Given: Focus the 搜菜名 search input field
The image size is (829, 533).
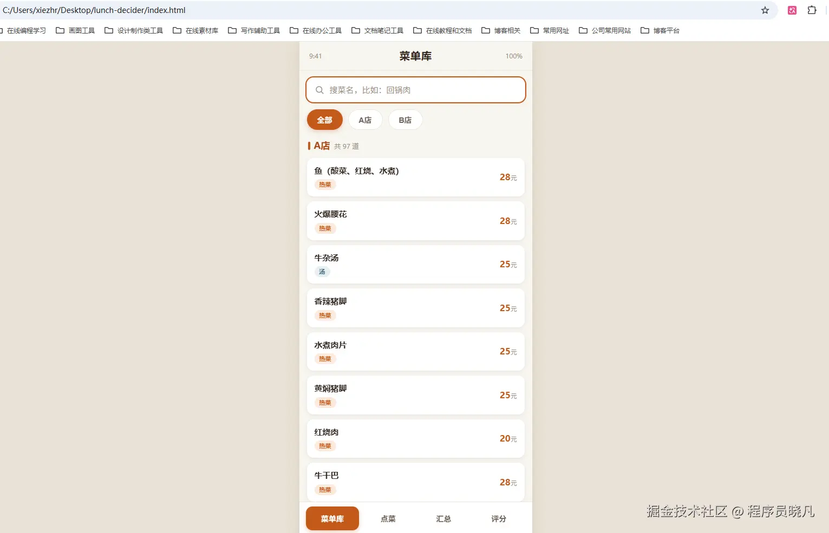Looking at the screenshot, I should click(416, 90).
